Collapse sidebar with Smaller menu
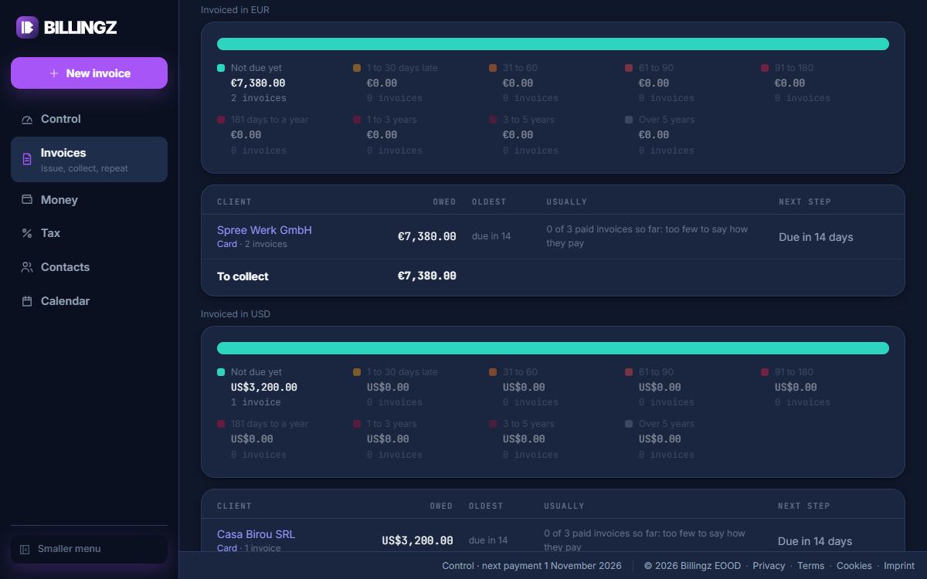The height and width of the screenshot is (579, 927). [89, 549]
